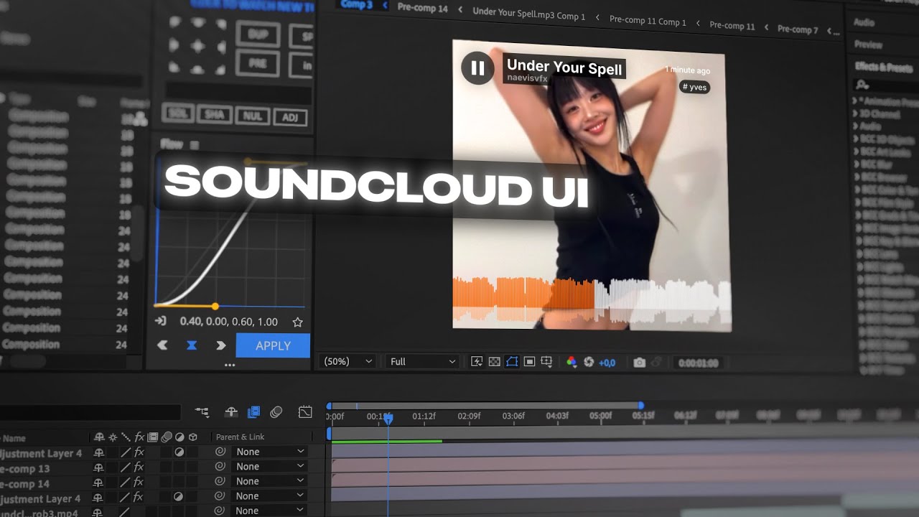Click the +0,0 exposure value
Screen dimensions: 919x517
(x=607, y=363)
